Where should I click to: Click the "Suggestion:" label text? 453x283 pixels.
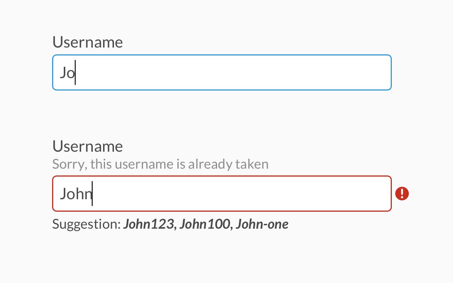click(86, 225)
